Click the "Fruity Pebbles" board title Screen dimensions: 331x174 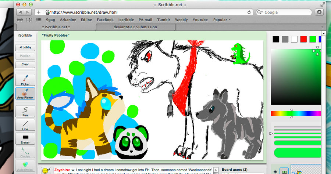[56, 35]
